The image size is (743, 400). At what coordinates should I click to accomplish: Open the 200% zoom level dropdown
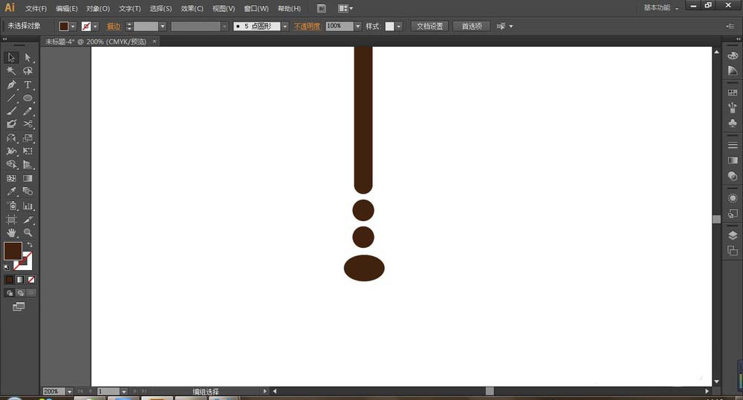(x=69, y=391)
